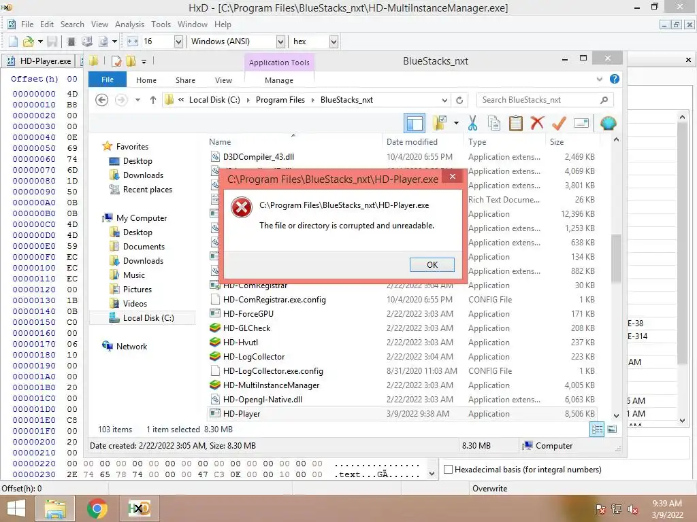697x522 pixels.
Task: Click the Explorer help question mark icon
Action: tap(615, 79)
